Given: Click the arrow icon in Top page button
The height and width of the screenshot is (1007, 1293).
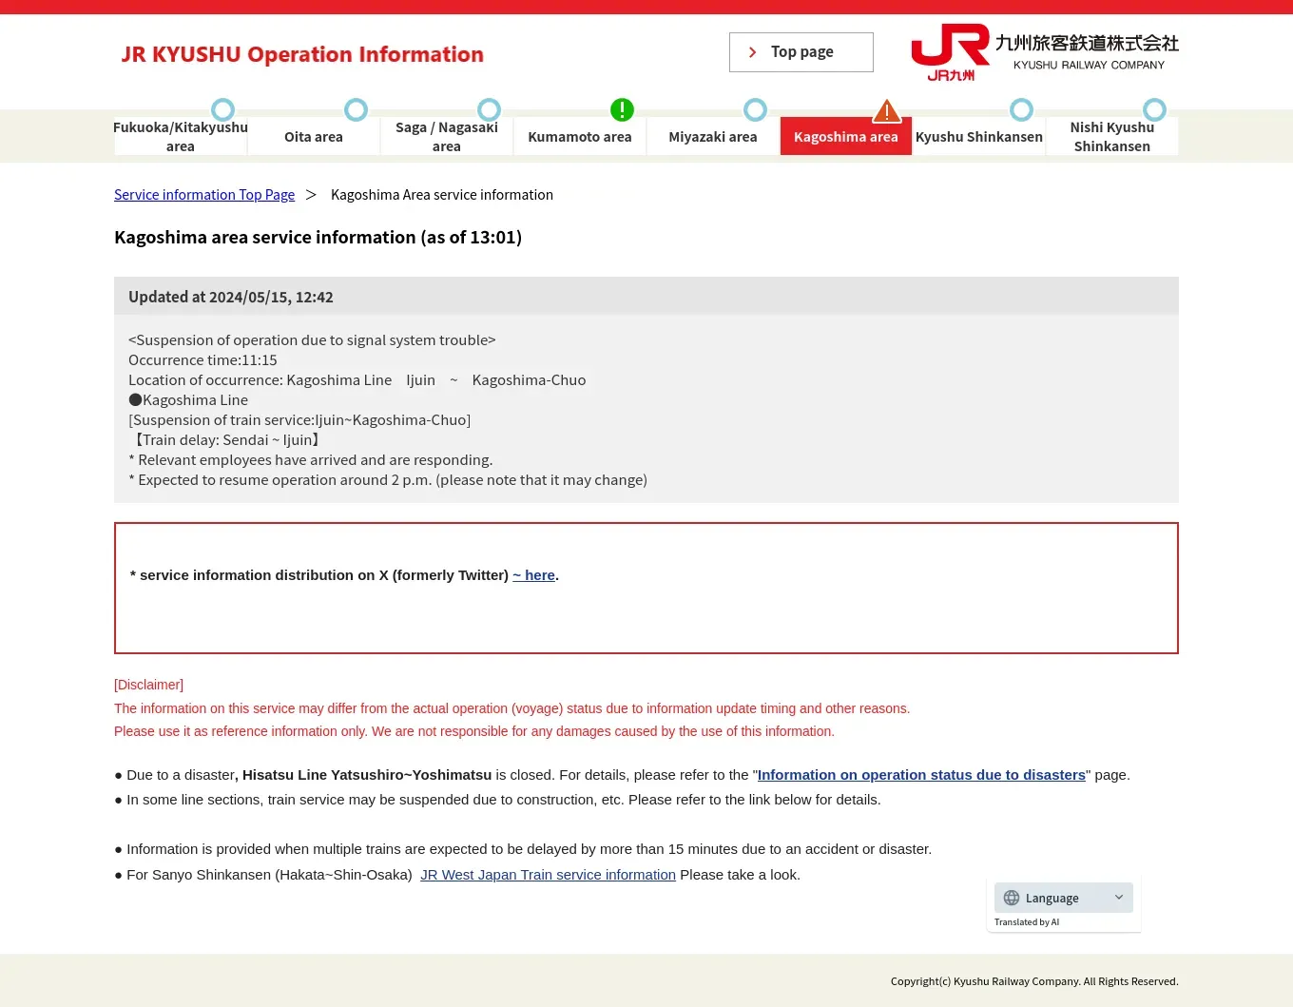Looking at the screenshot, I should 752,52.
